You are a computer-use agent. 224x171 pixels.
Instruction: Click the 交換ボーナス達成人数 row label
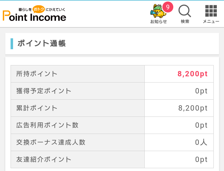pyautogui.click(x=51, y=142)
